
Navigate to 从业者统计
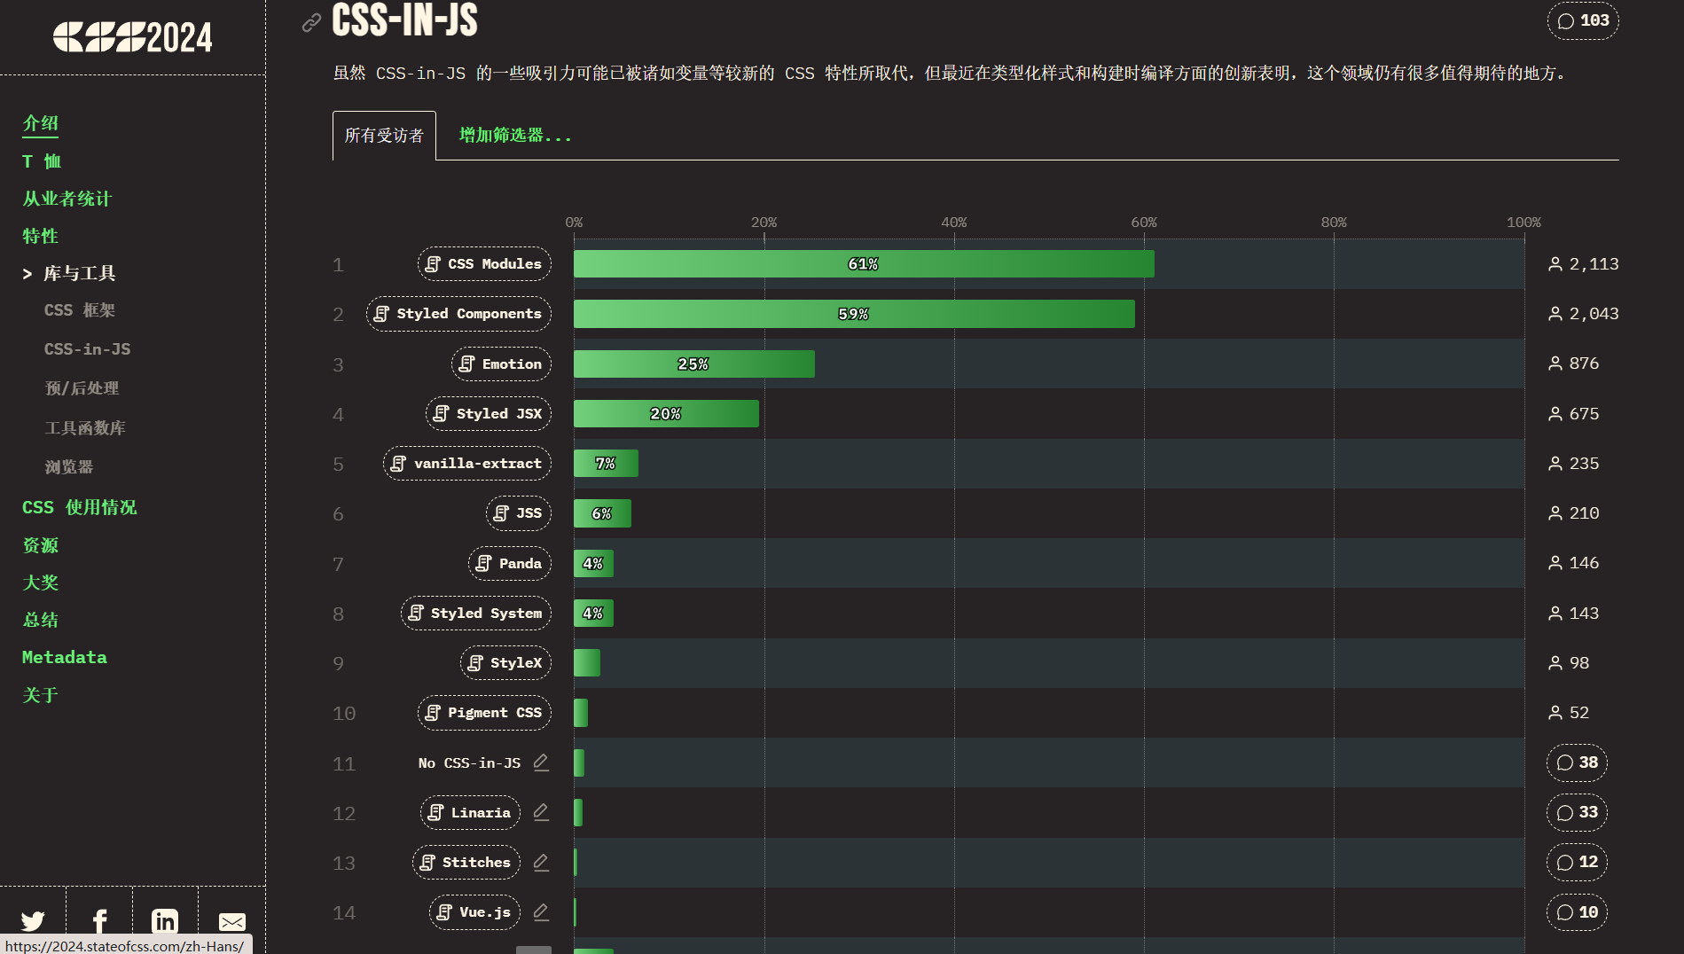67,199
